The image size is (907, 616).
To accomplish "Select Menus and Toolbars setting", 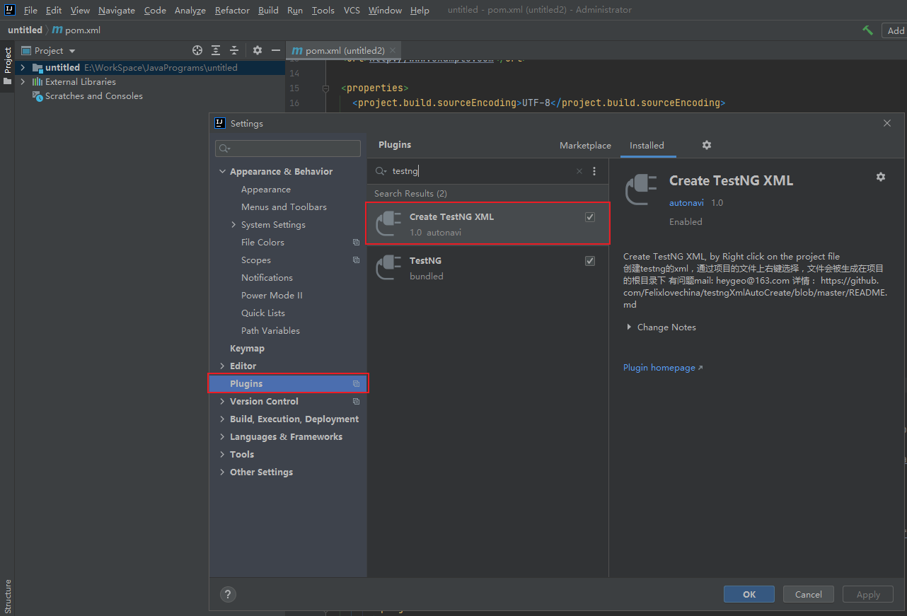I will tap(284, 207).
